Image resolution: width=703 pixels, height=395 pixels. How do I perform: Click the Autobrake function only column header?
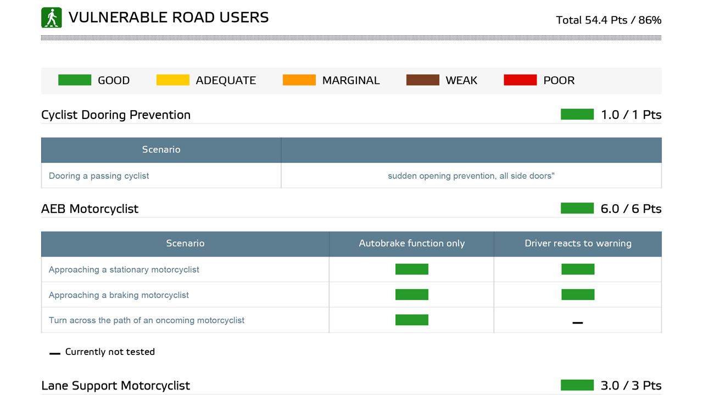click(411, 244)
